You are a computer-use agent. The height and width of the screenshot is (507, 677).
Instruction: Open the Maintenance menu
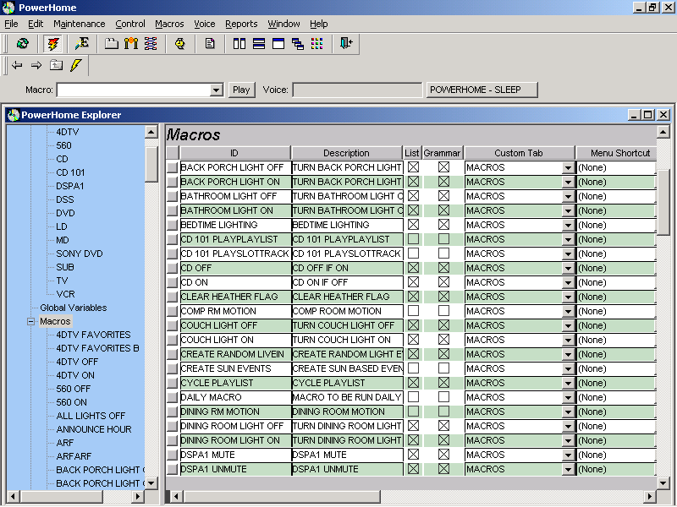tap(79, 24)
